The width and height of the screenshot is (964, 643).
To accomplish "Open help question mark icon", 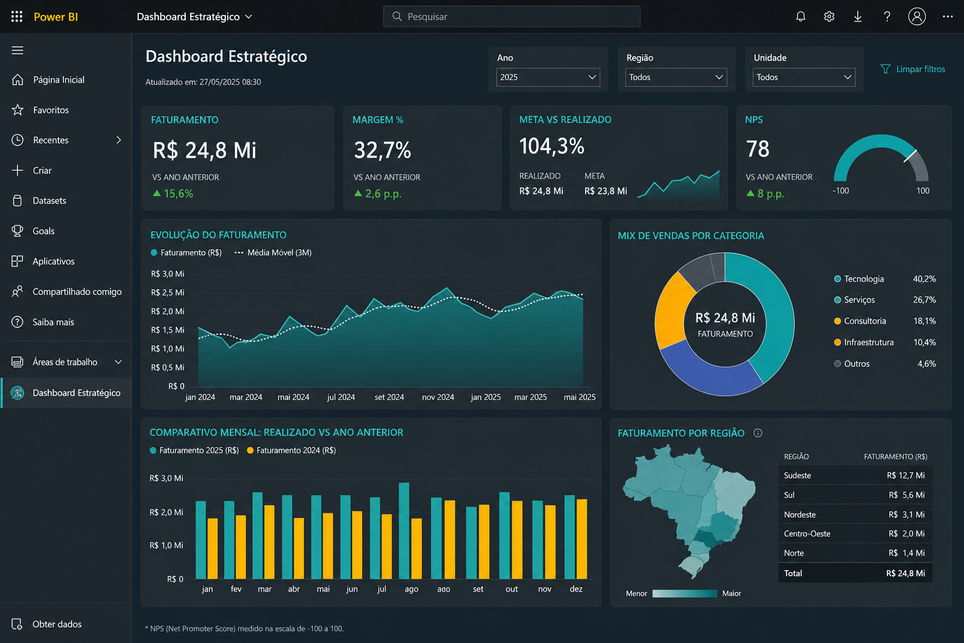I will 887,17.
